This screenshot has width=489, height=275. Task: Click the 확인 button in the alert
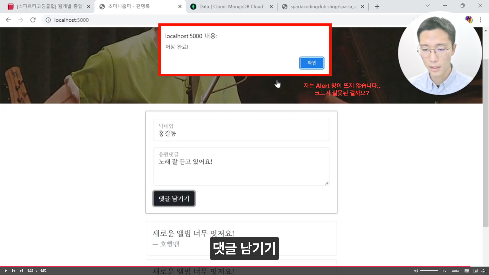pyautogui.click(x=312, y=63)
